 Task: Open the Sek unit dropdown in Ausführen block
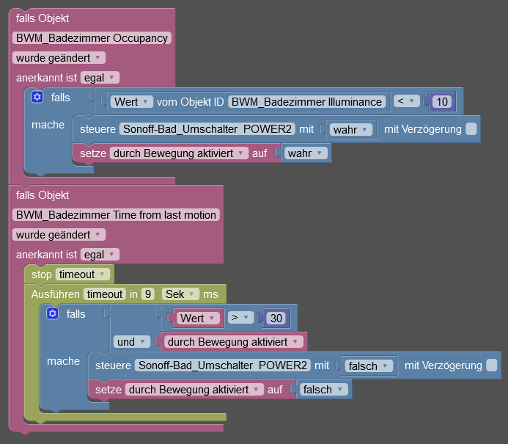tap(180, 294)
